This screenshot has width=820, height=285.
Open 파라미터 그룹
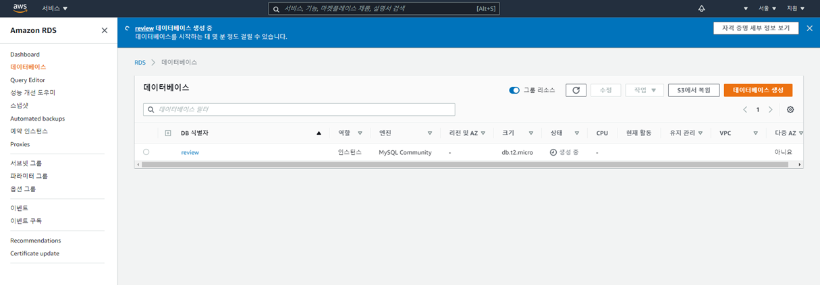(29, 176)
